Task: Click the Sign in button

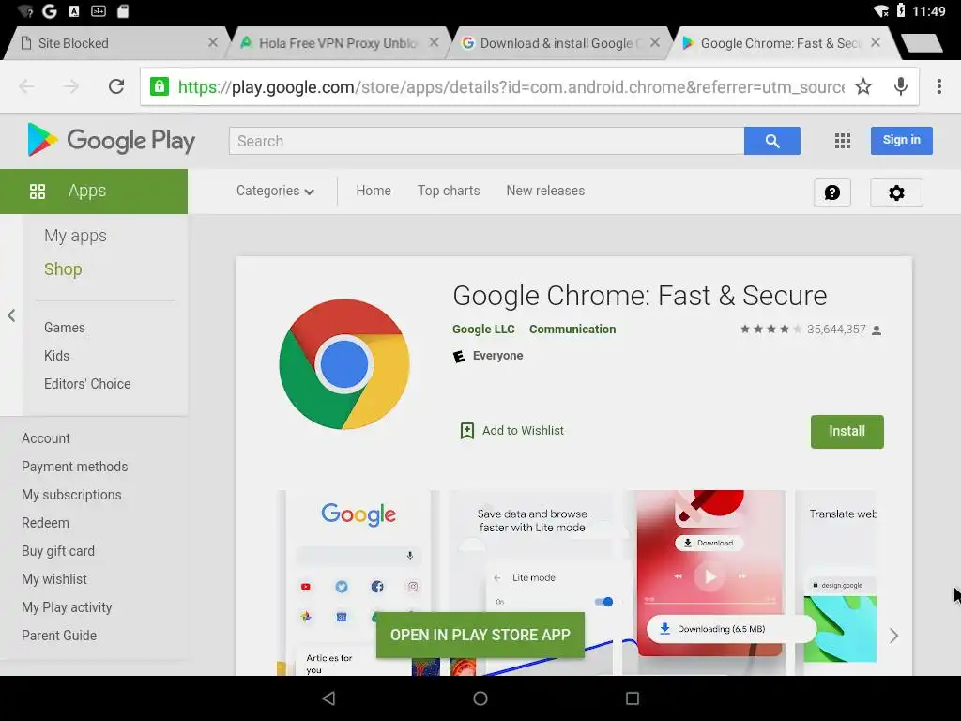Action: 902,141
